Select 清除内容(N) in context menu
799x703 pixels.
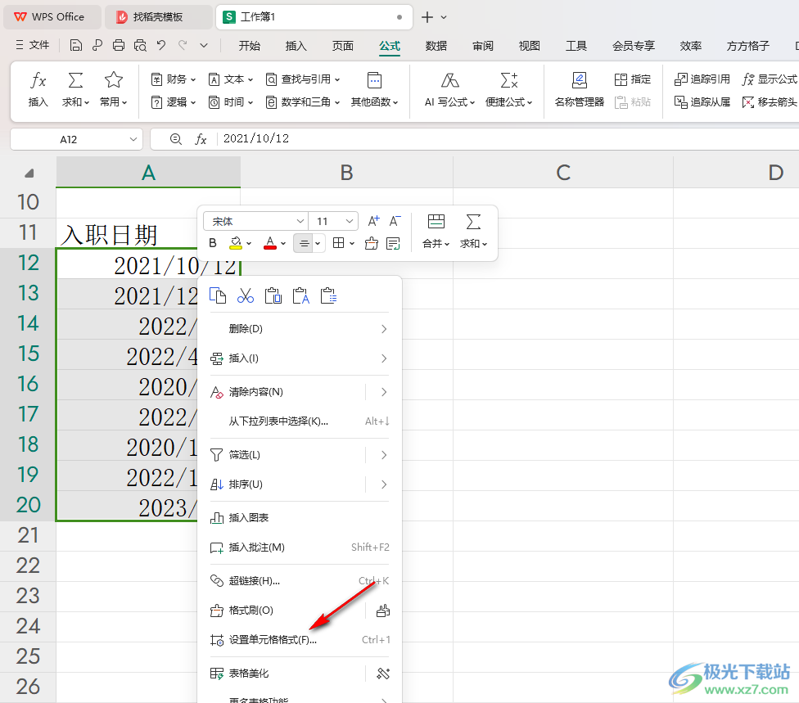300,392
